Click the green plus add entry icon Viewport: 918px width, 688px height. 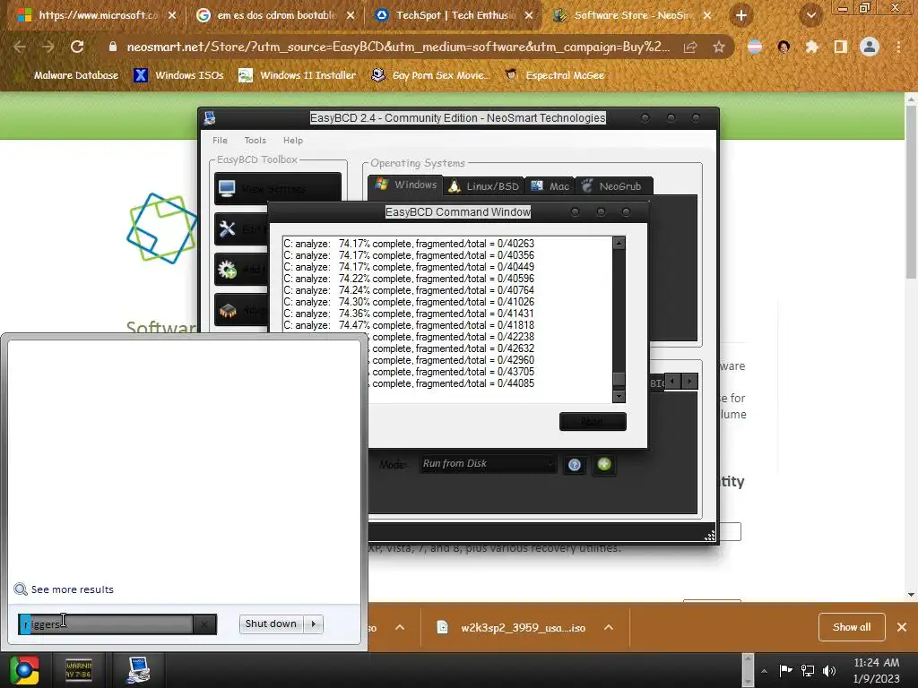(604, 465)
